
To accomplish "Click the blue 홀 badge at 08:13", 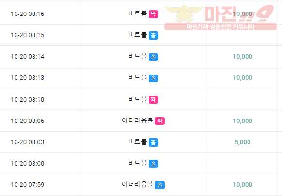I will [153, 78].
